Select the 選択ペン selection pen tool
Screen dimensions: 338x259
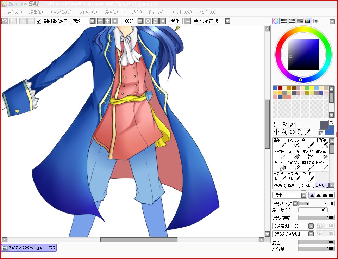click(308, 154)
